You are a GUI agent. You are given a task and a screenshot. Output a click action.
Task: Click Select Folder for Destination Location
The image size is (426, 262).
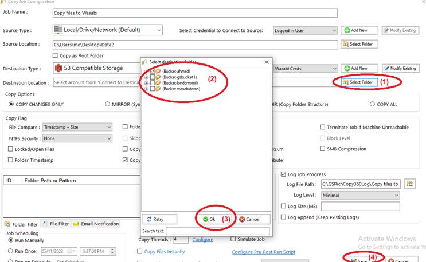click(358, 82)
